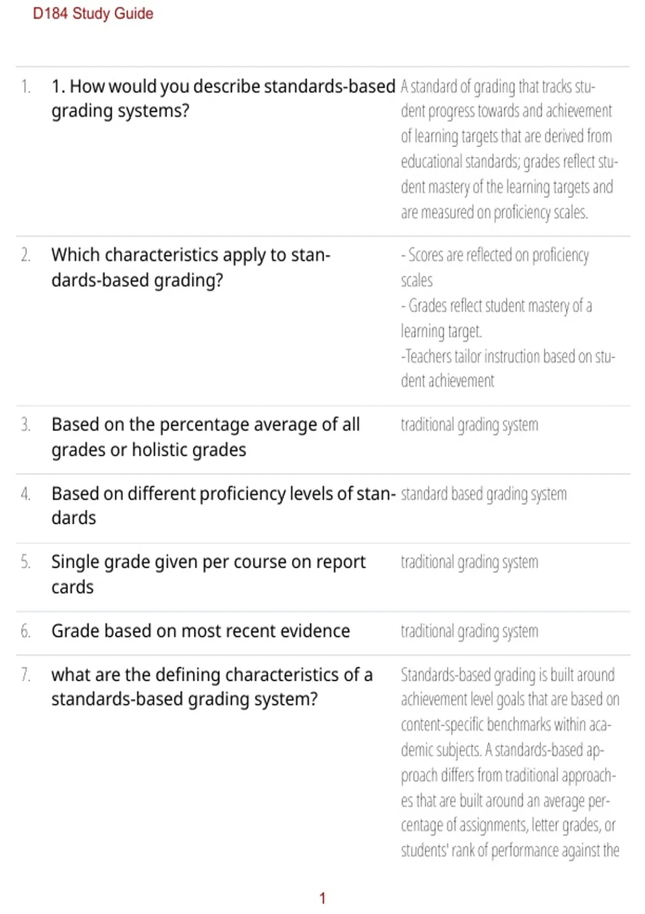This screenshot has height=914, width=645.
Task: Click the D184 Study Guide title
Action: [x=93, y=13]
